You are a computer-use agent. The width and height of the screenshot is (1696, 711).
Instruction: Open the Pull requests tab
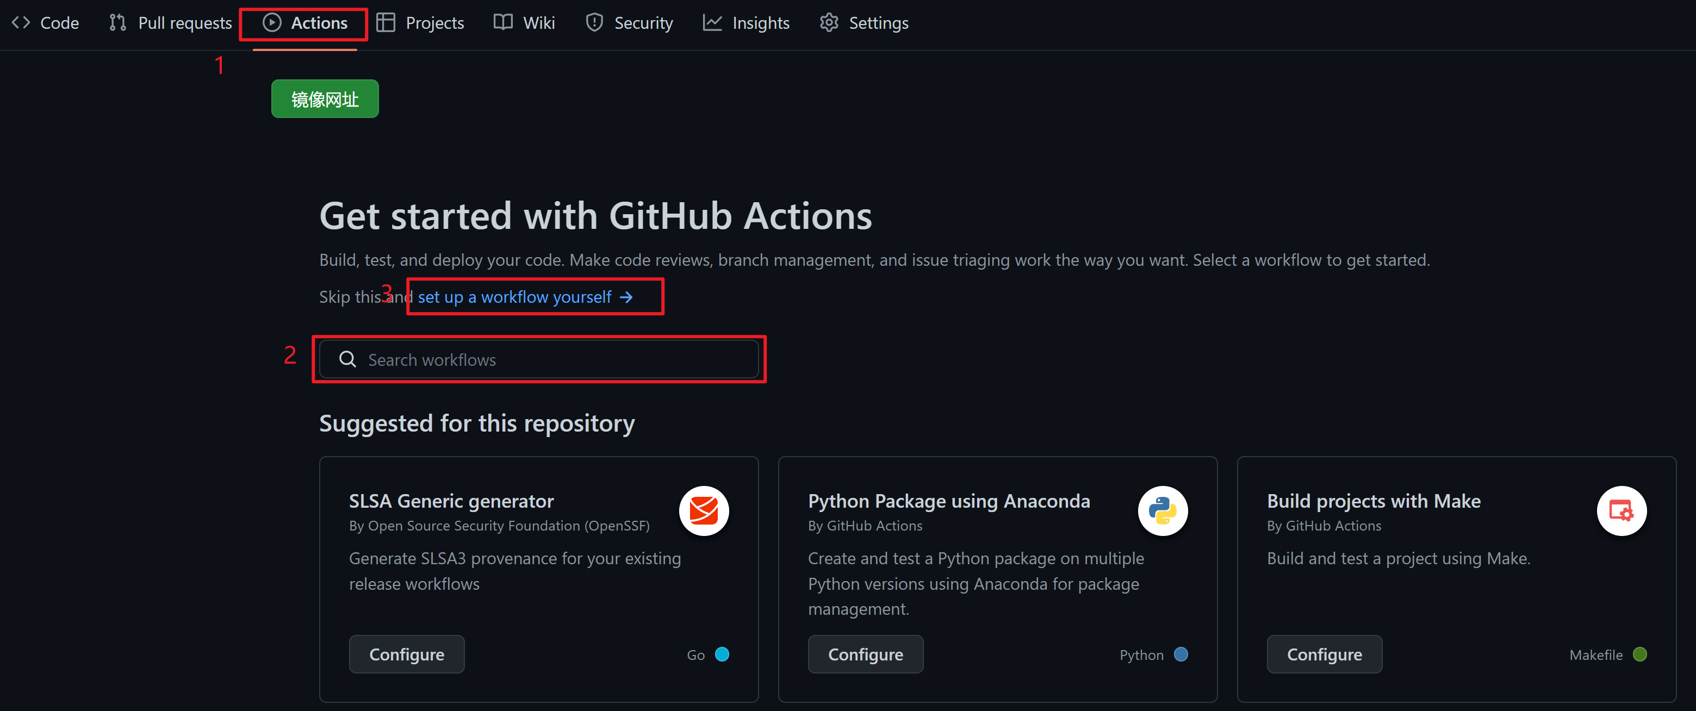point(171,23)
